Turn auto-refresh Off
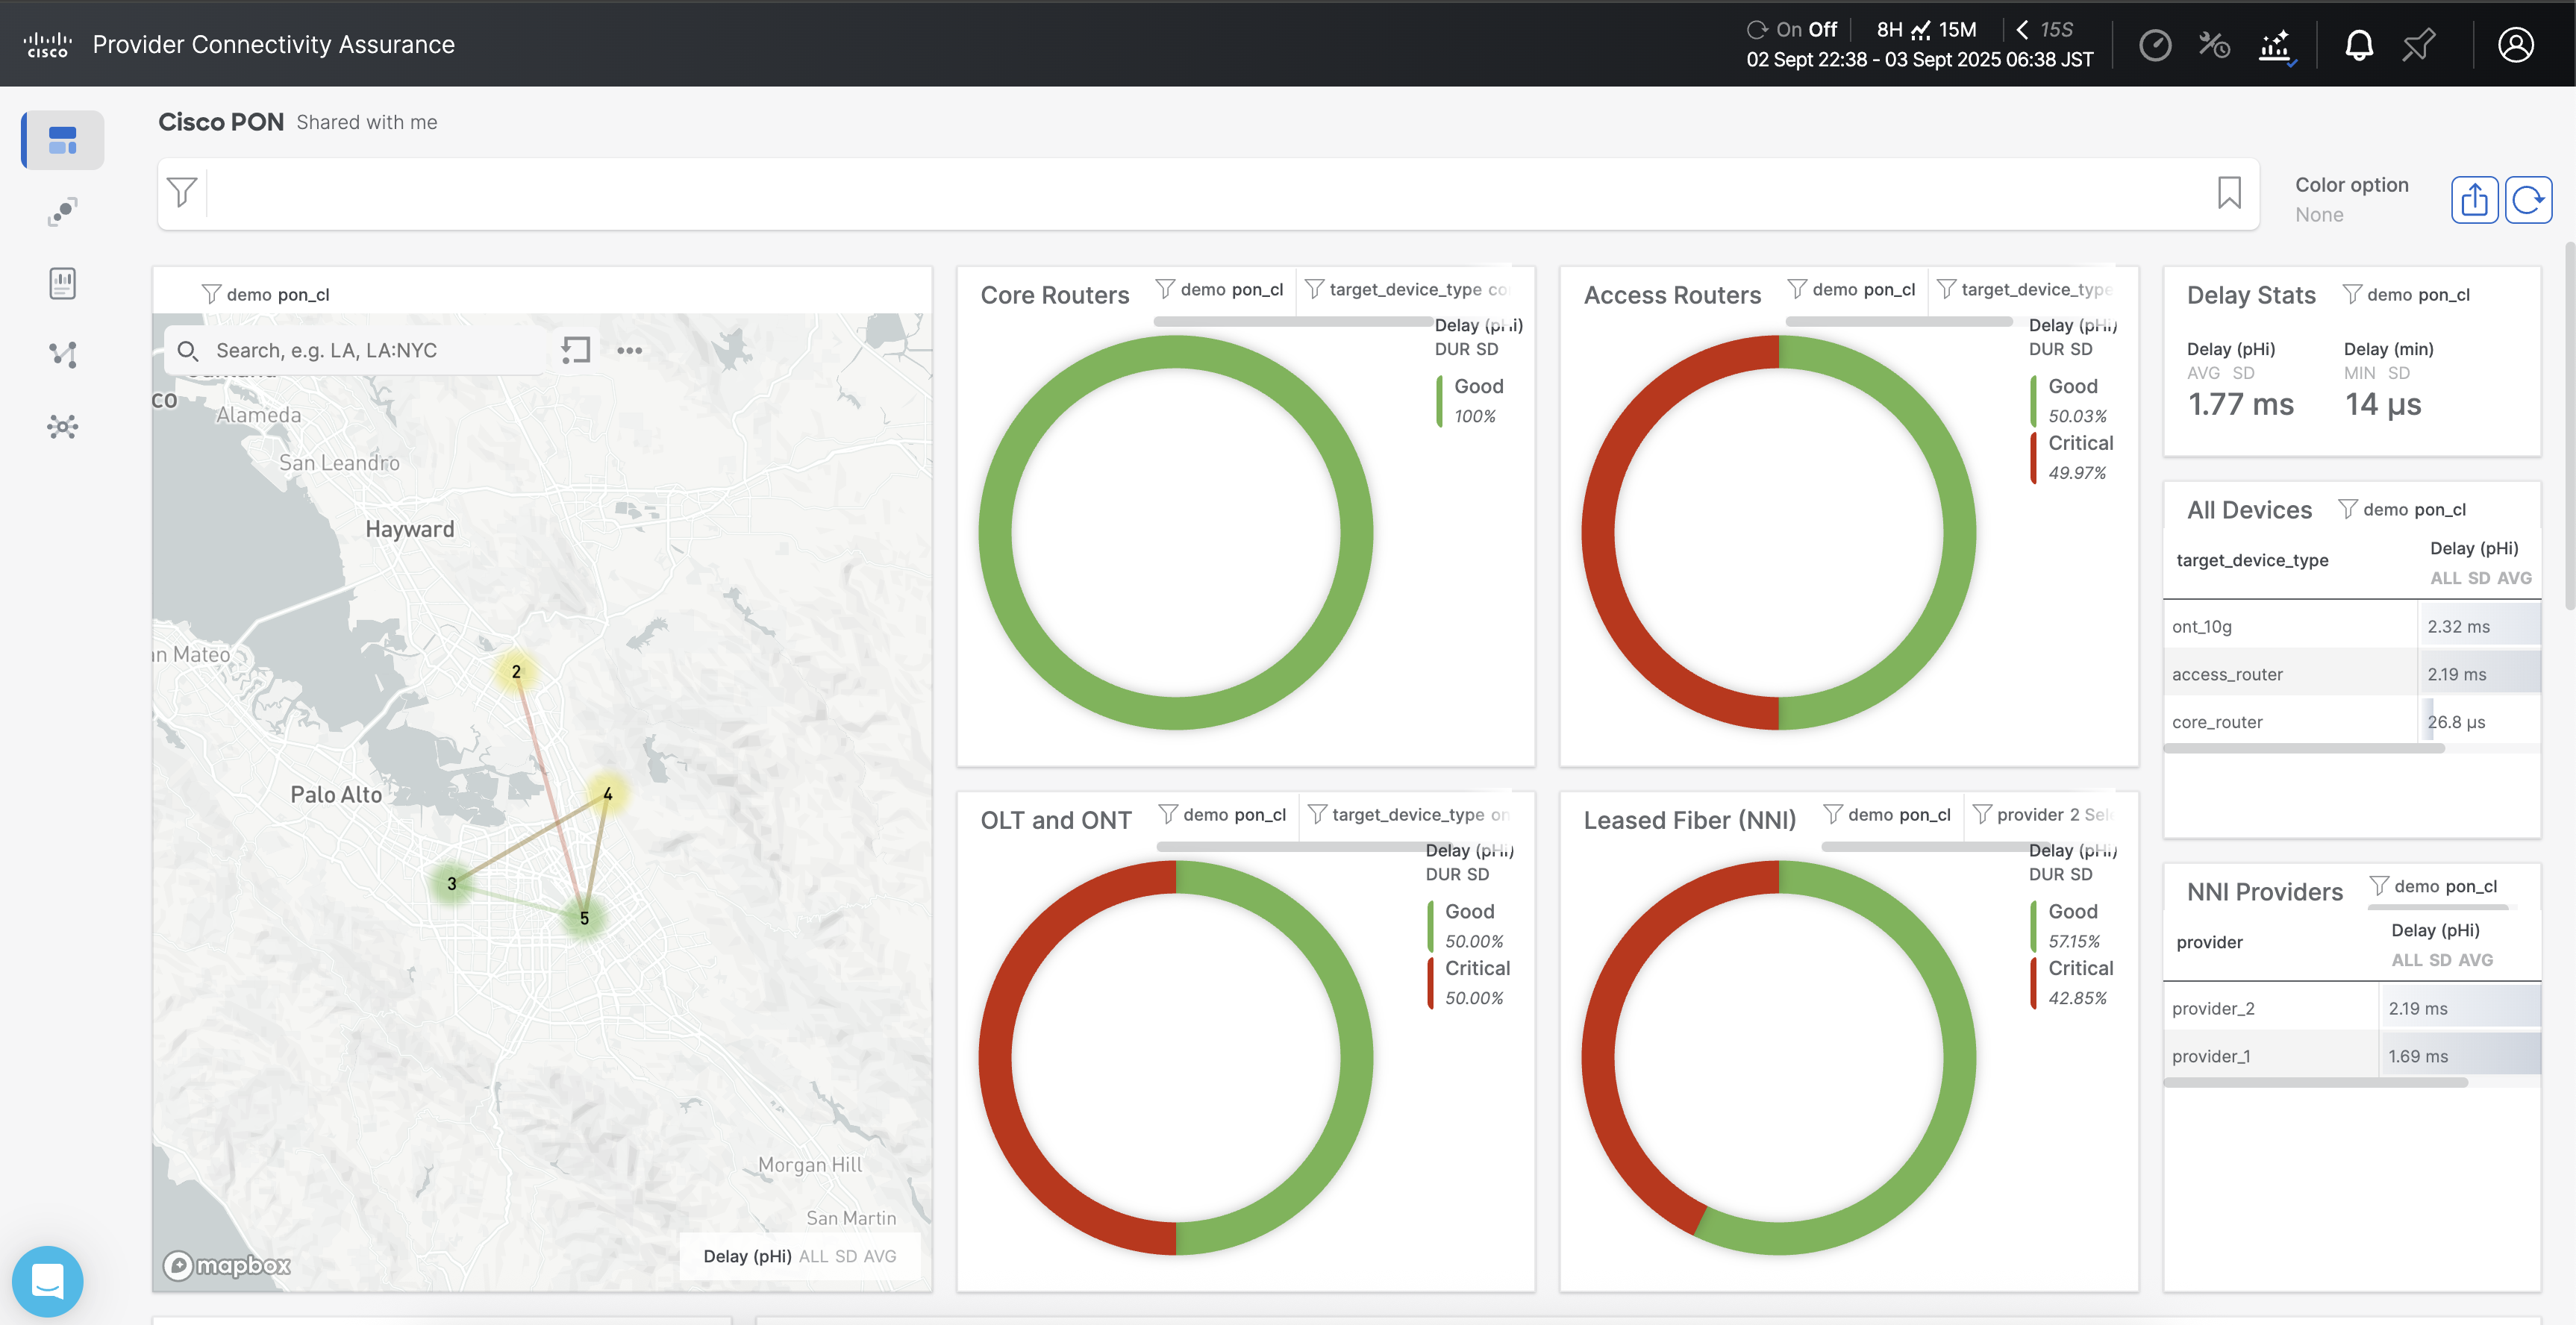This screenshot has height=1325, width=2576. tap(1822, 30)
